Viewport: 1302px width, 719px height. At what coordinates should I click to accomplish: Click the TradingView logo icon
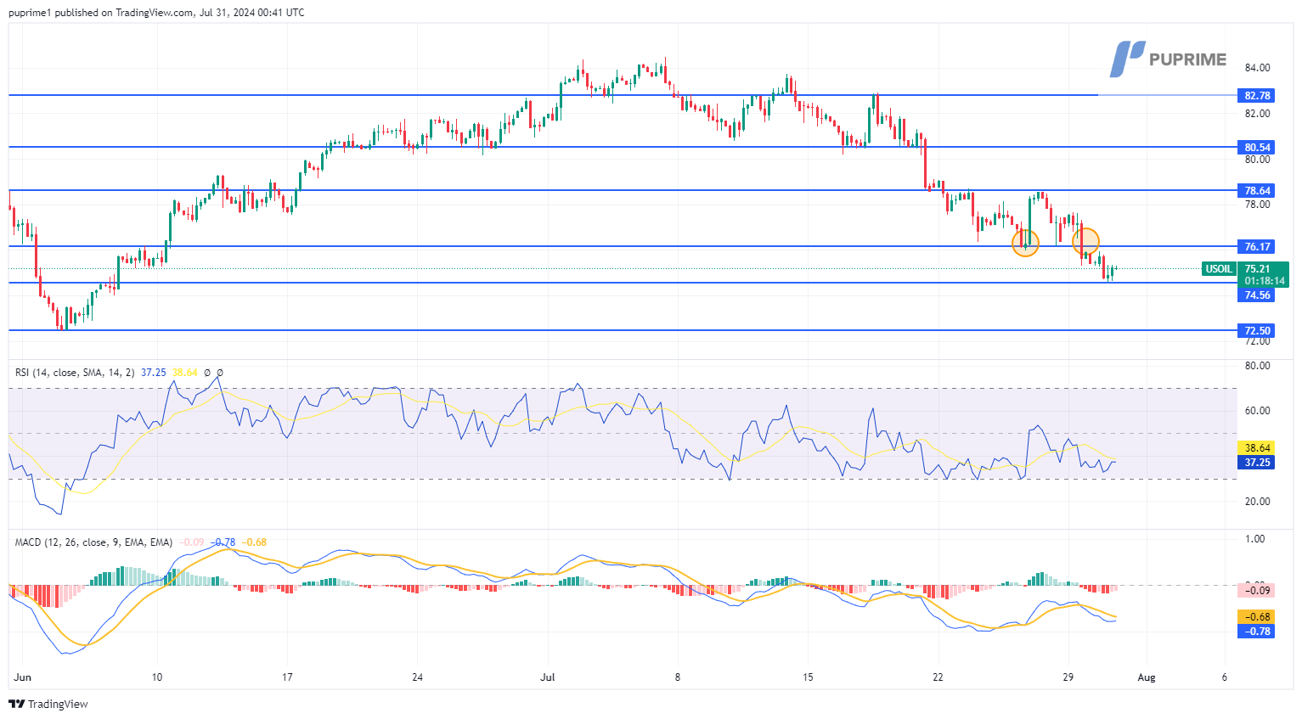(16, 705)
